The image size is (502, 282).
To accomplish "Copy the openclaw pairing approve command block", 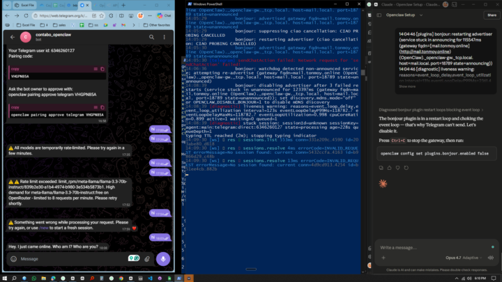I will click(102, 107).
